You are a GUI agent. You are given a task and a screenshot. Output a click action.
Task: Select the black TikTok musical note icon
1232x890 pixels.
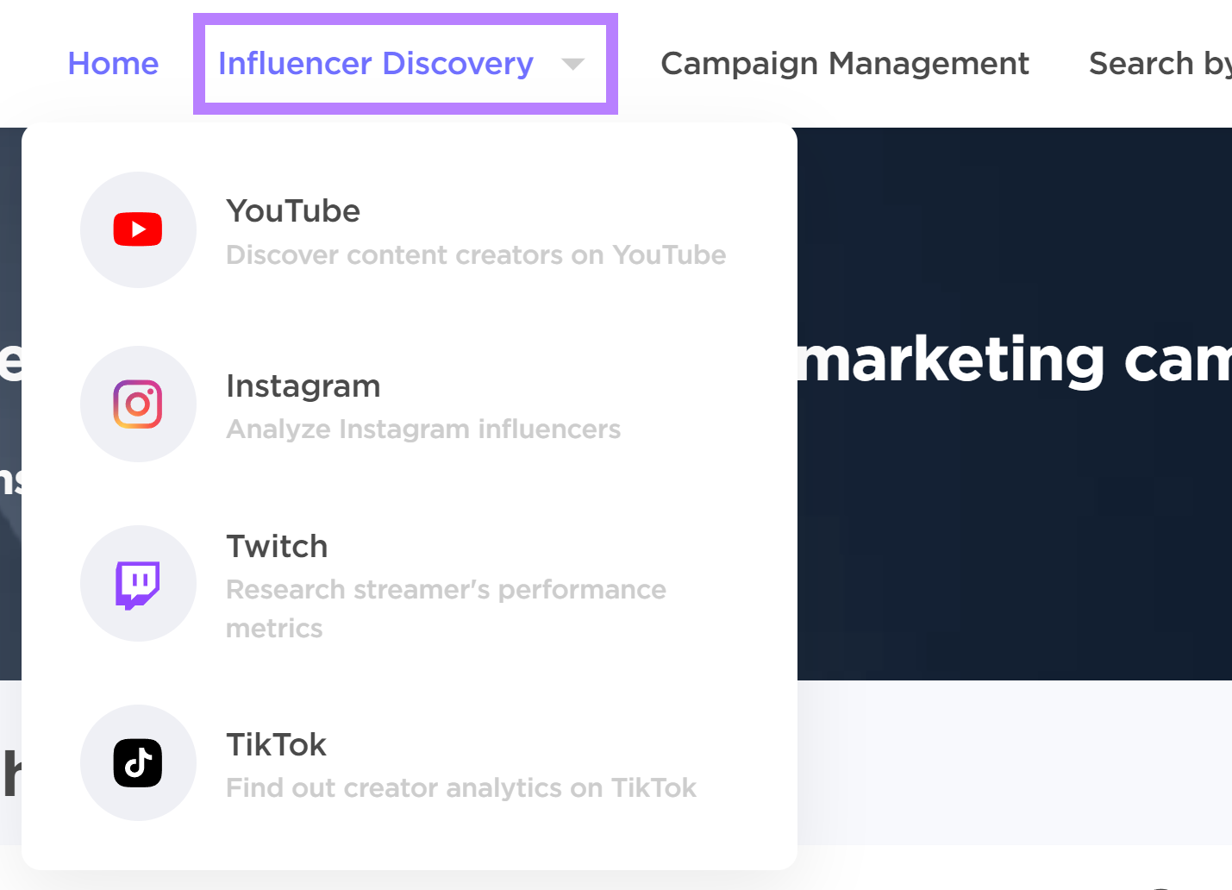(138, 762)
